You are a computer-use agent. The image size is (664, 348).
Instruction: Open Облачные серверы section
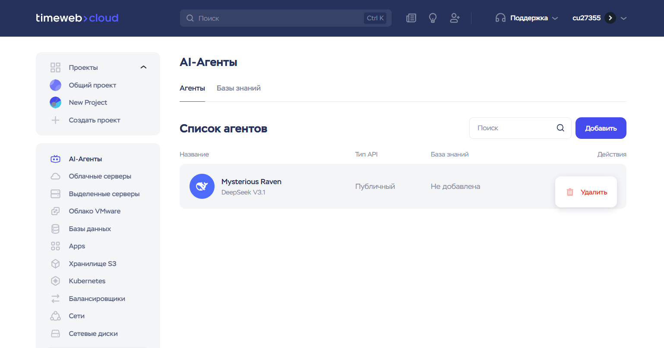click(x=100, y=176)
